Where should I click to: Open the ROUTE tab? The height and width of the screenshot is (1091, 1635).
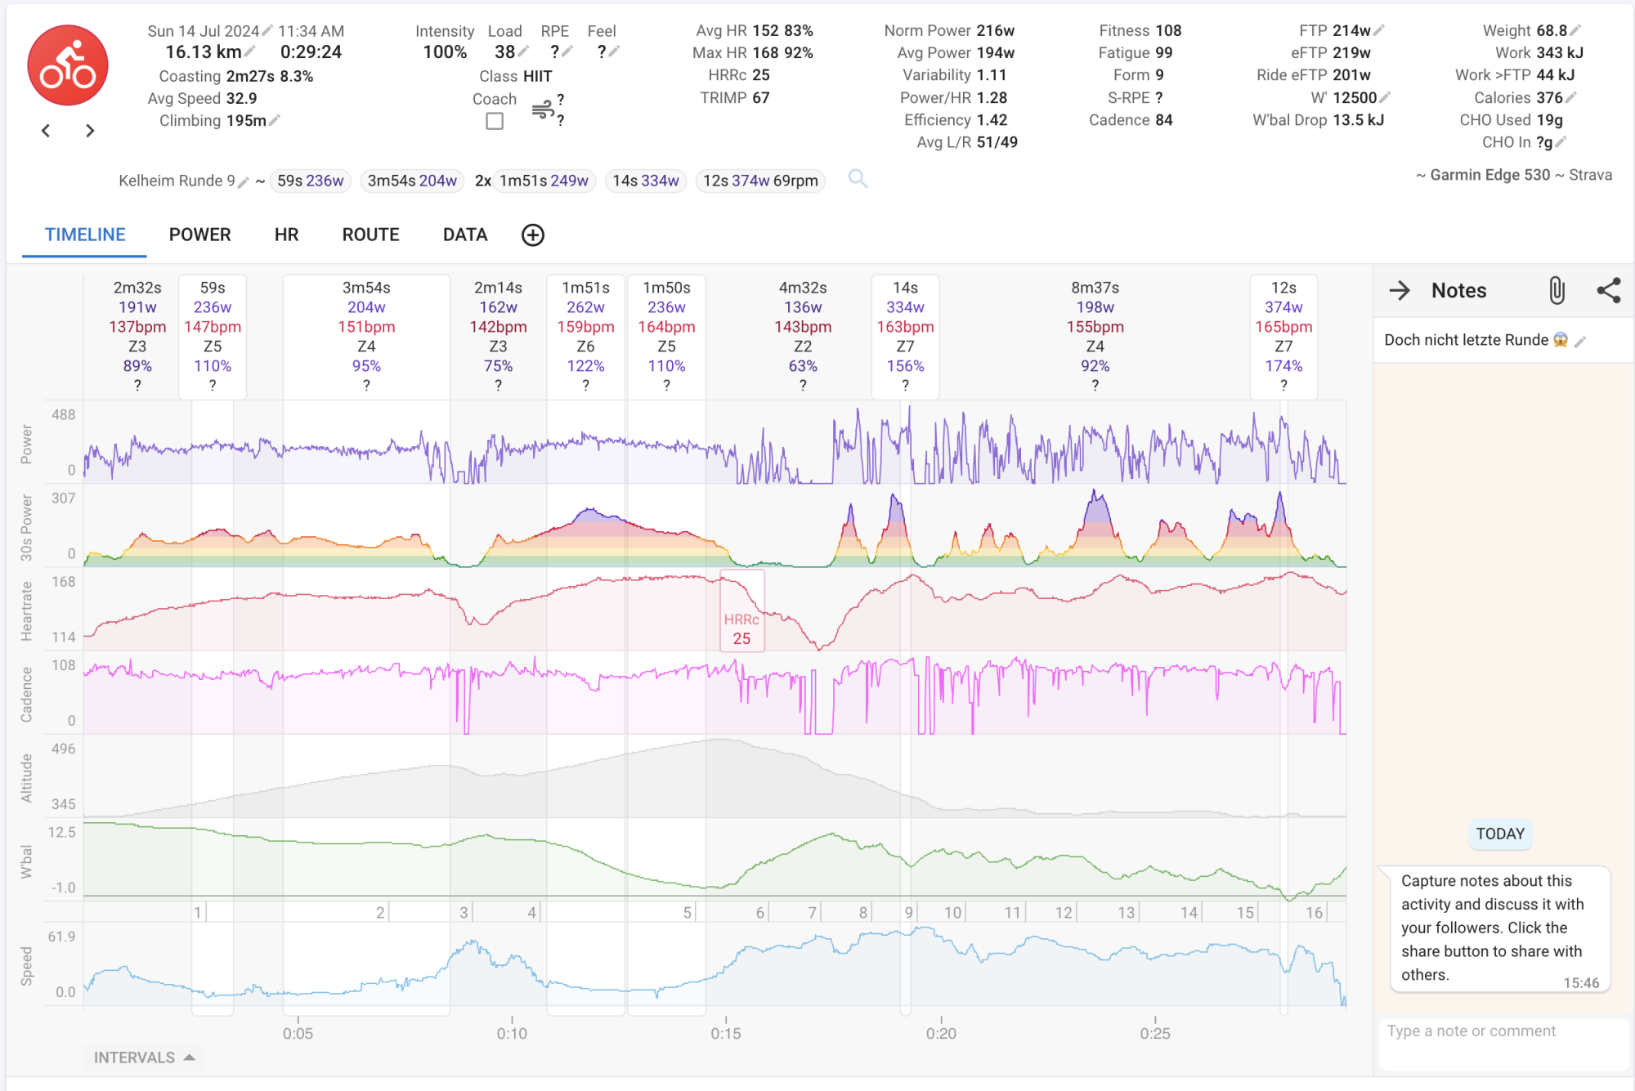point(370,235)
